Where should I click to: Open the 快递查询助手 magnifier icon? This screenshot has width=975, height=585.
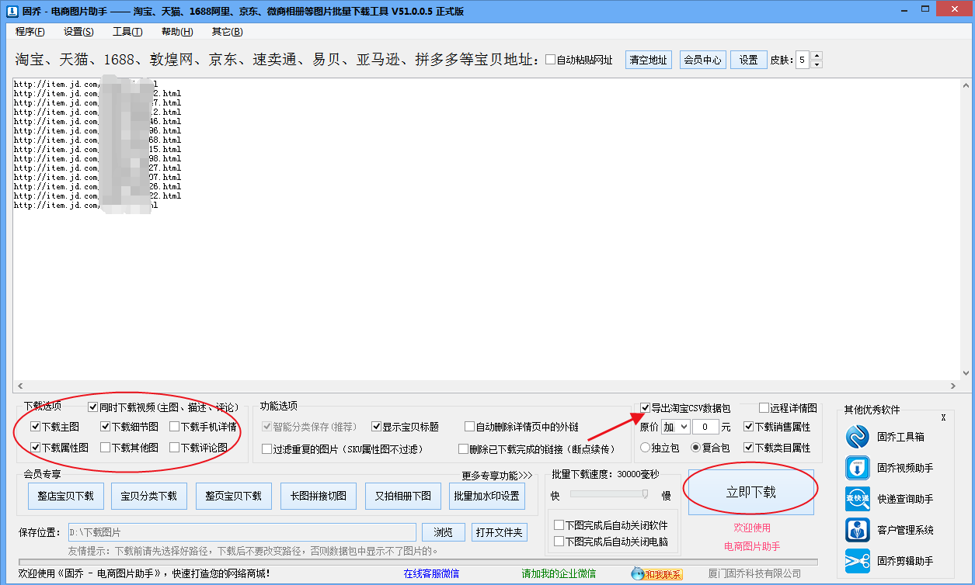(x=858, y=499)
